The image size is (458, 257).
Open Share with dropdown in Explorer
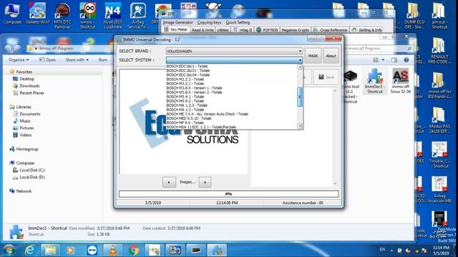[77, 60]
